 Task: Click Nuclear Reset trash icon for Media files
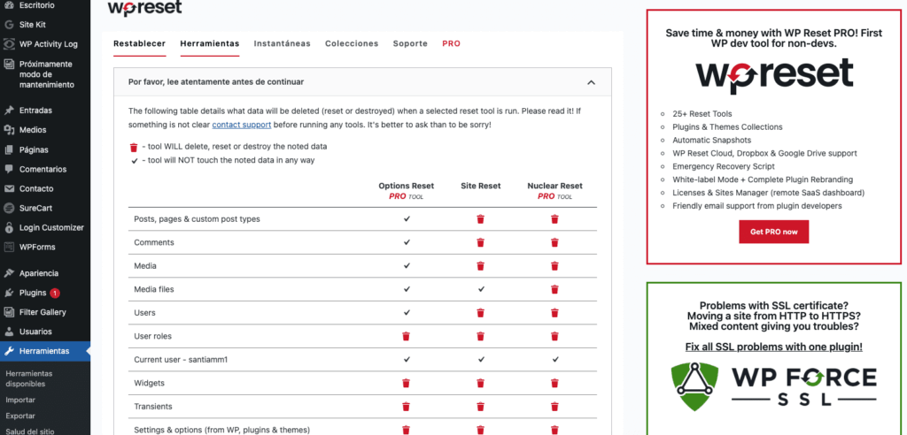pyautogui.click(x=554, y=289)
